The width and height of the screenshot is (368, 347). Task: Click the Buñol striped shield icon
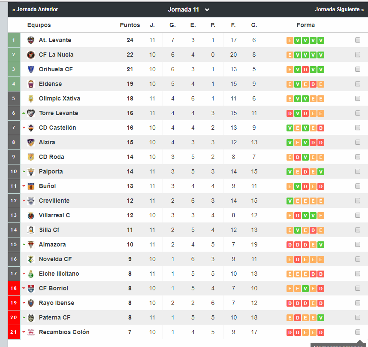(x=31, y=186)
